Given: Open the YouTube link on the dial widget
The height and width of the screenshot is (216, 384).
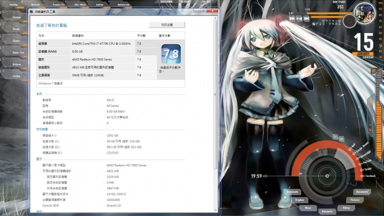Looking at the screenshot, I should coord(365,162).
